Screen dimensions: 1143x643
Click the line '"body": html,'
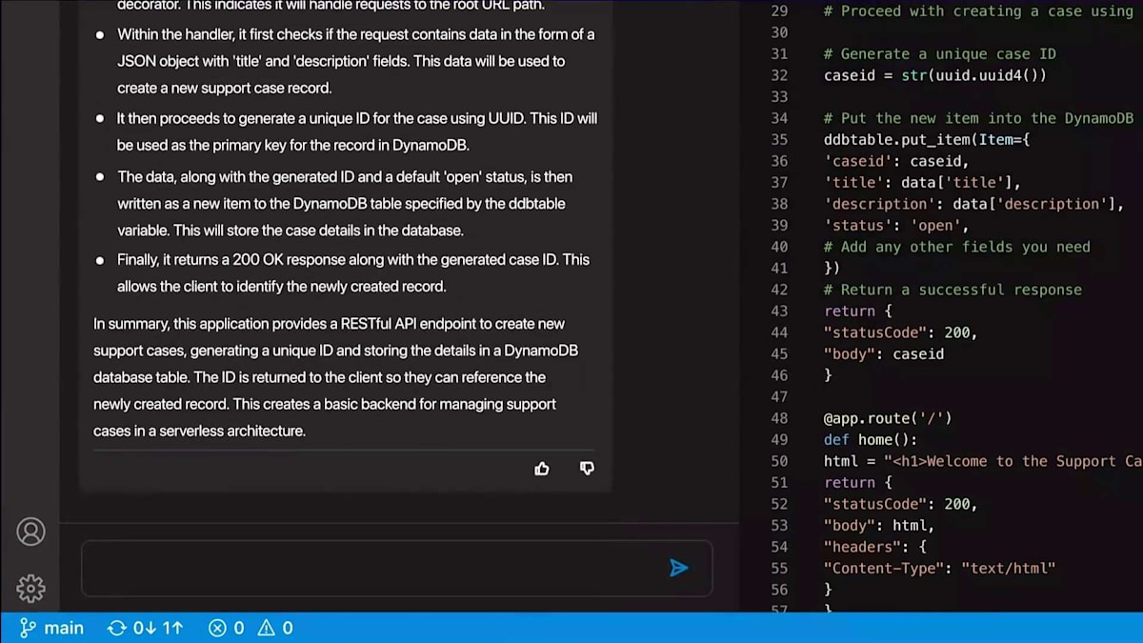879,525
